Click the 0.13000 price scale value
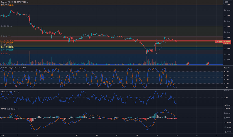Viewport: 233px width, 137px height. tap(227, 49)
